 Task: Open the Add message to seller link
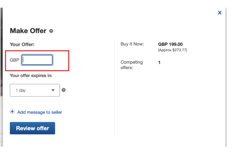[40, 112]
